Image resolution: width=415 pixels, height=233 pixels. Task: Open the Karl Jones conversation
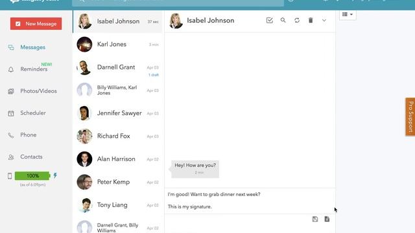point(117,45)
